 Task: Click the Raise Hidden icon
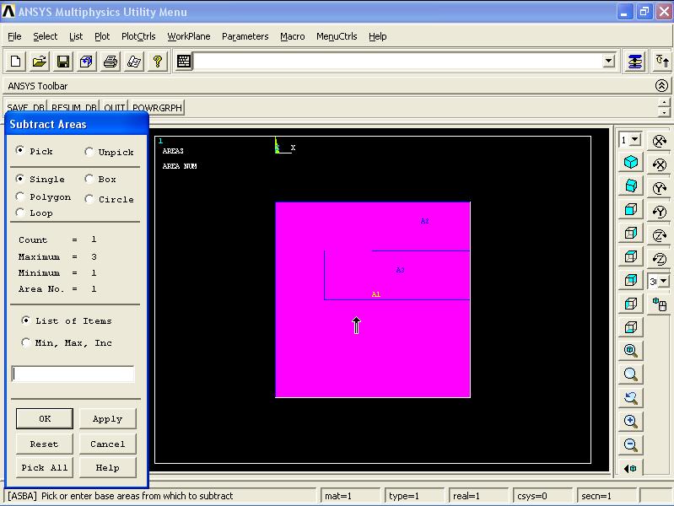coord(635,62)
